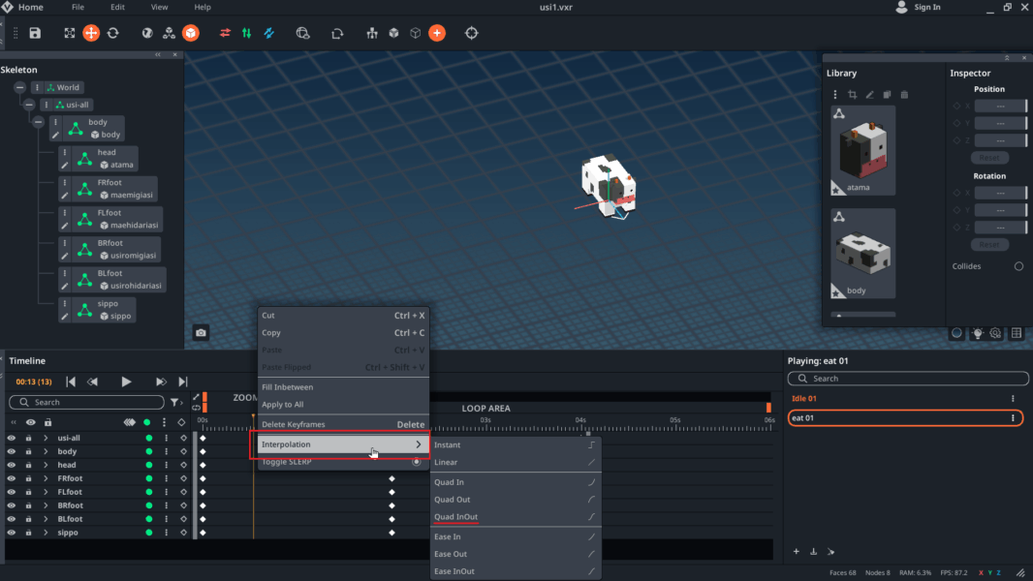Click the wireframe cube toolbar icon

coord(415,33)
